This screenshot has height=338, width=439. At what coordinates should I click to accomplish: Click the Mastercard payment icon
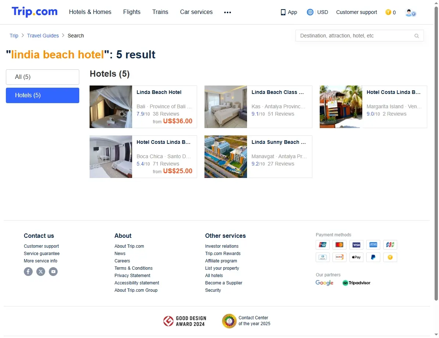(x=339, y=245)
